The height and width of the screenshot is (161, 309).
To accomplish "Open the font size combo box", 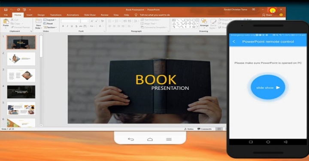I will click(x=85, y=21).
